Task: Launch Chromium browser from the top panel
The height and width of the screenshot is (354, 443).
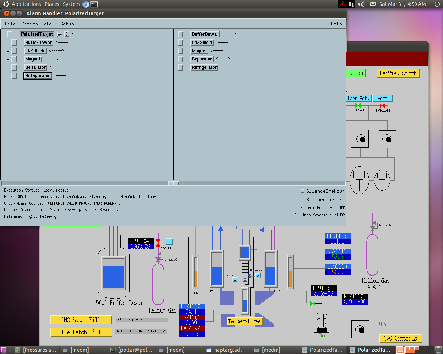Action: pos(86,4)
